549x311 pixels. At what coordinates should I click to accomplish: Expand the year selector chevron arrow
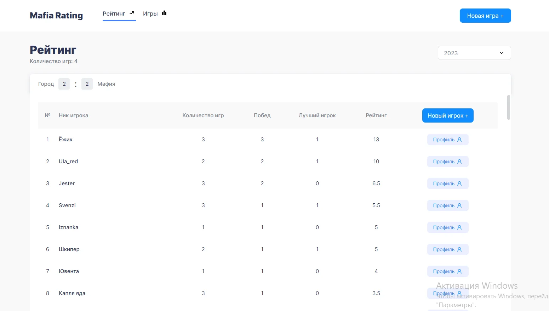tap(501, 53)
